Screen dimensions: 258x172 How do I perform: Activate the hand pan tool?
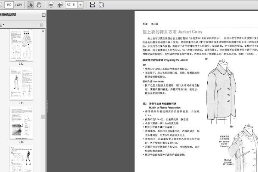coord(39,5)
